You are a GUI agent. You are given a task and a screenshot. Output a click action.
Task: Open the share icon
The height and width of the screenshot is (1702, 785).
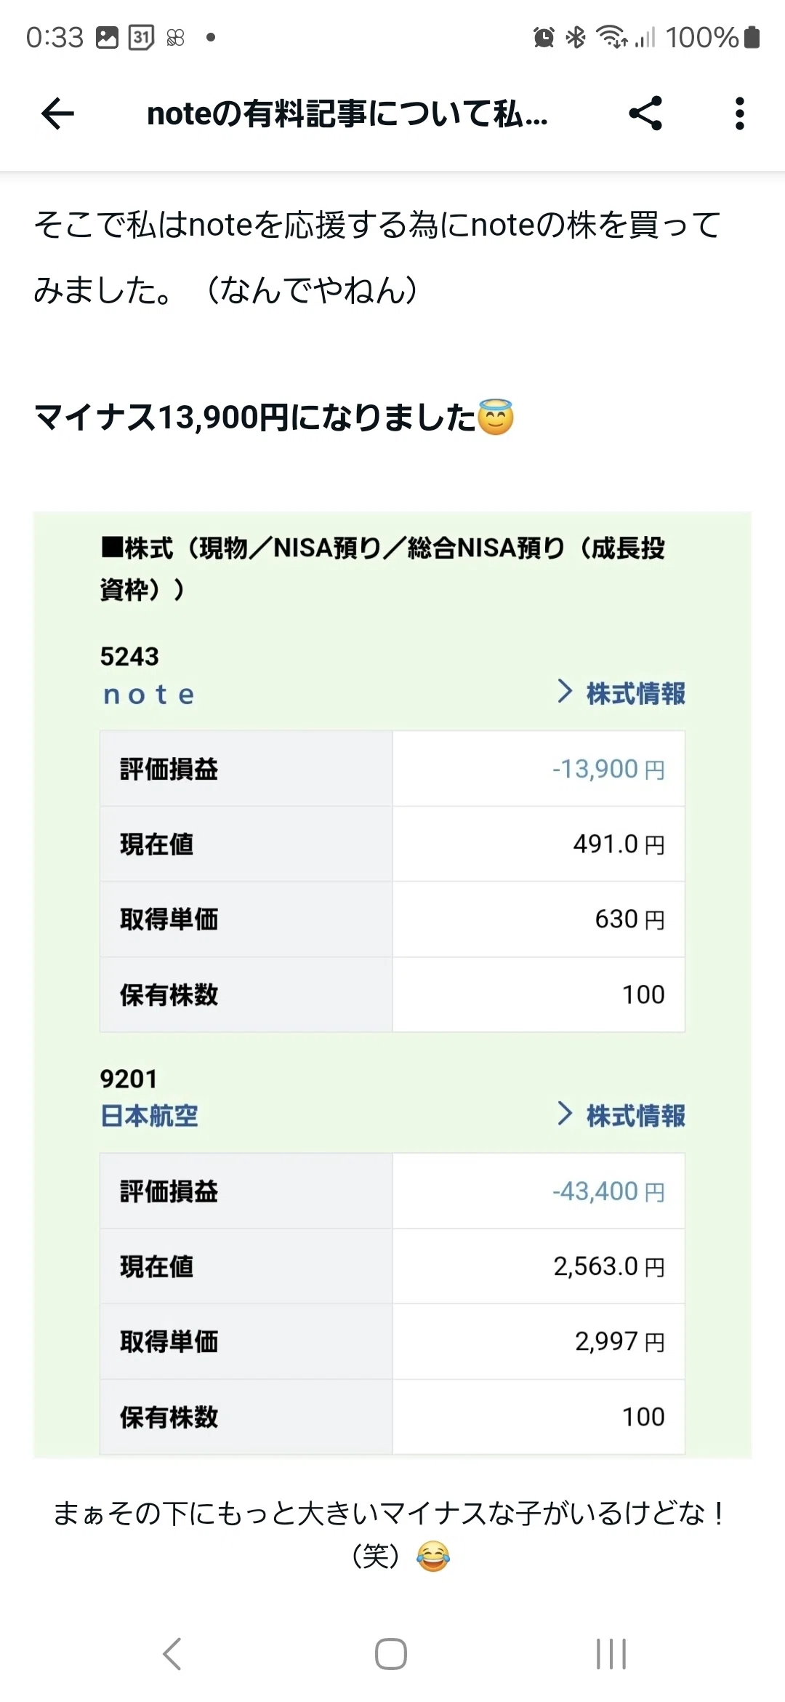(x=645, y=113)
